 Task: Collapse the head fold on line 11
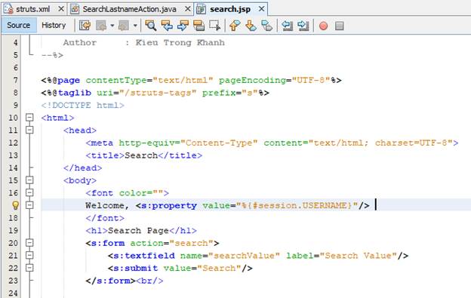point(29,130)
